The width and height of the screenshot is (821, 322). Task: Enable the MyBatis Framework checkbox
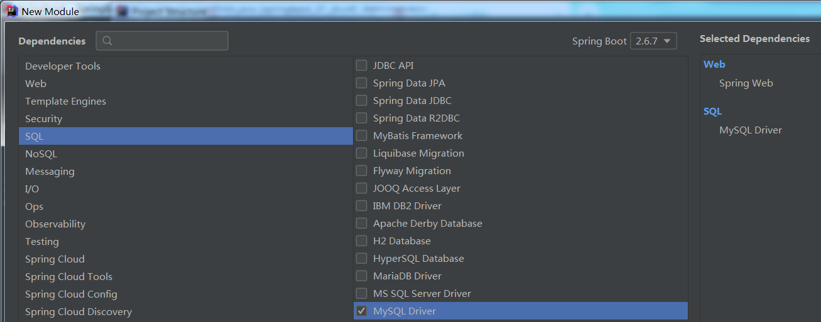[361, 135]
